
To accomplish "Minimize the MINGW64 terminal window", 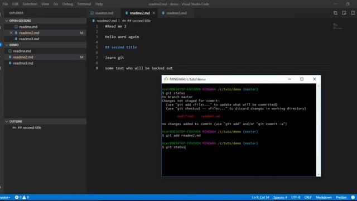I will 290,79.
